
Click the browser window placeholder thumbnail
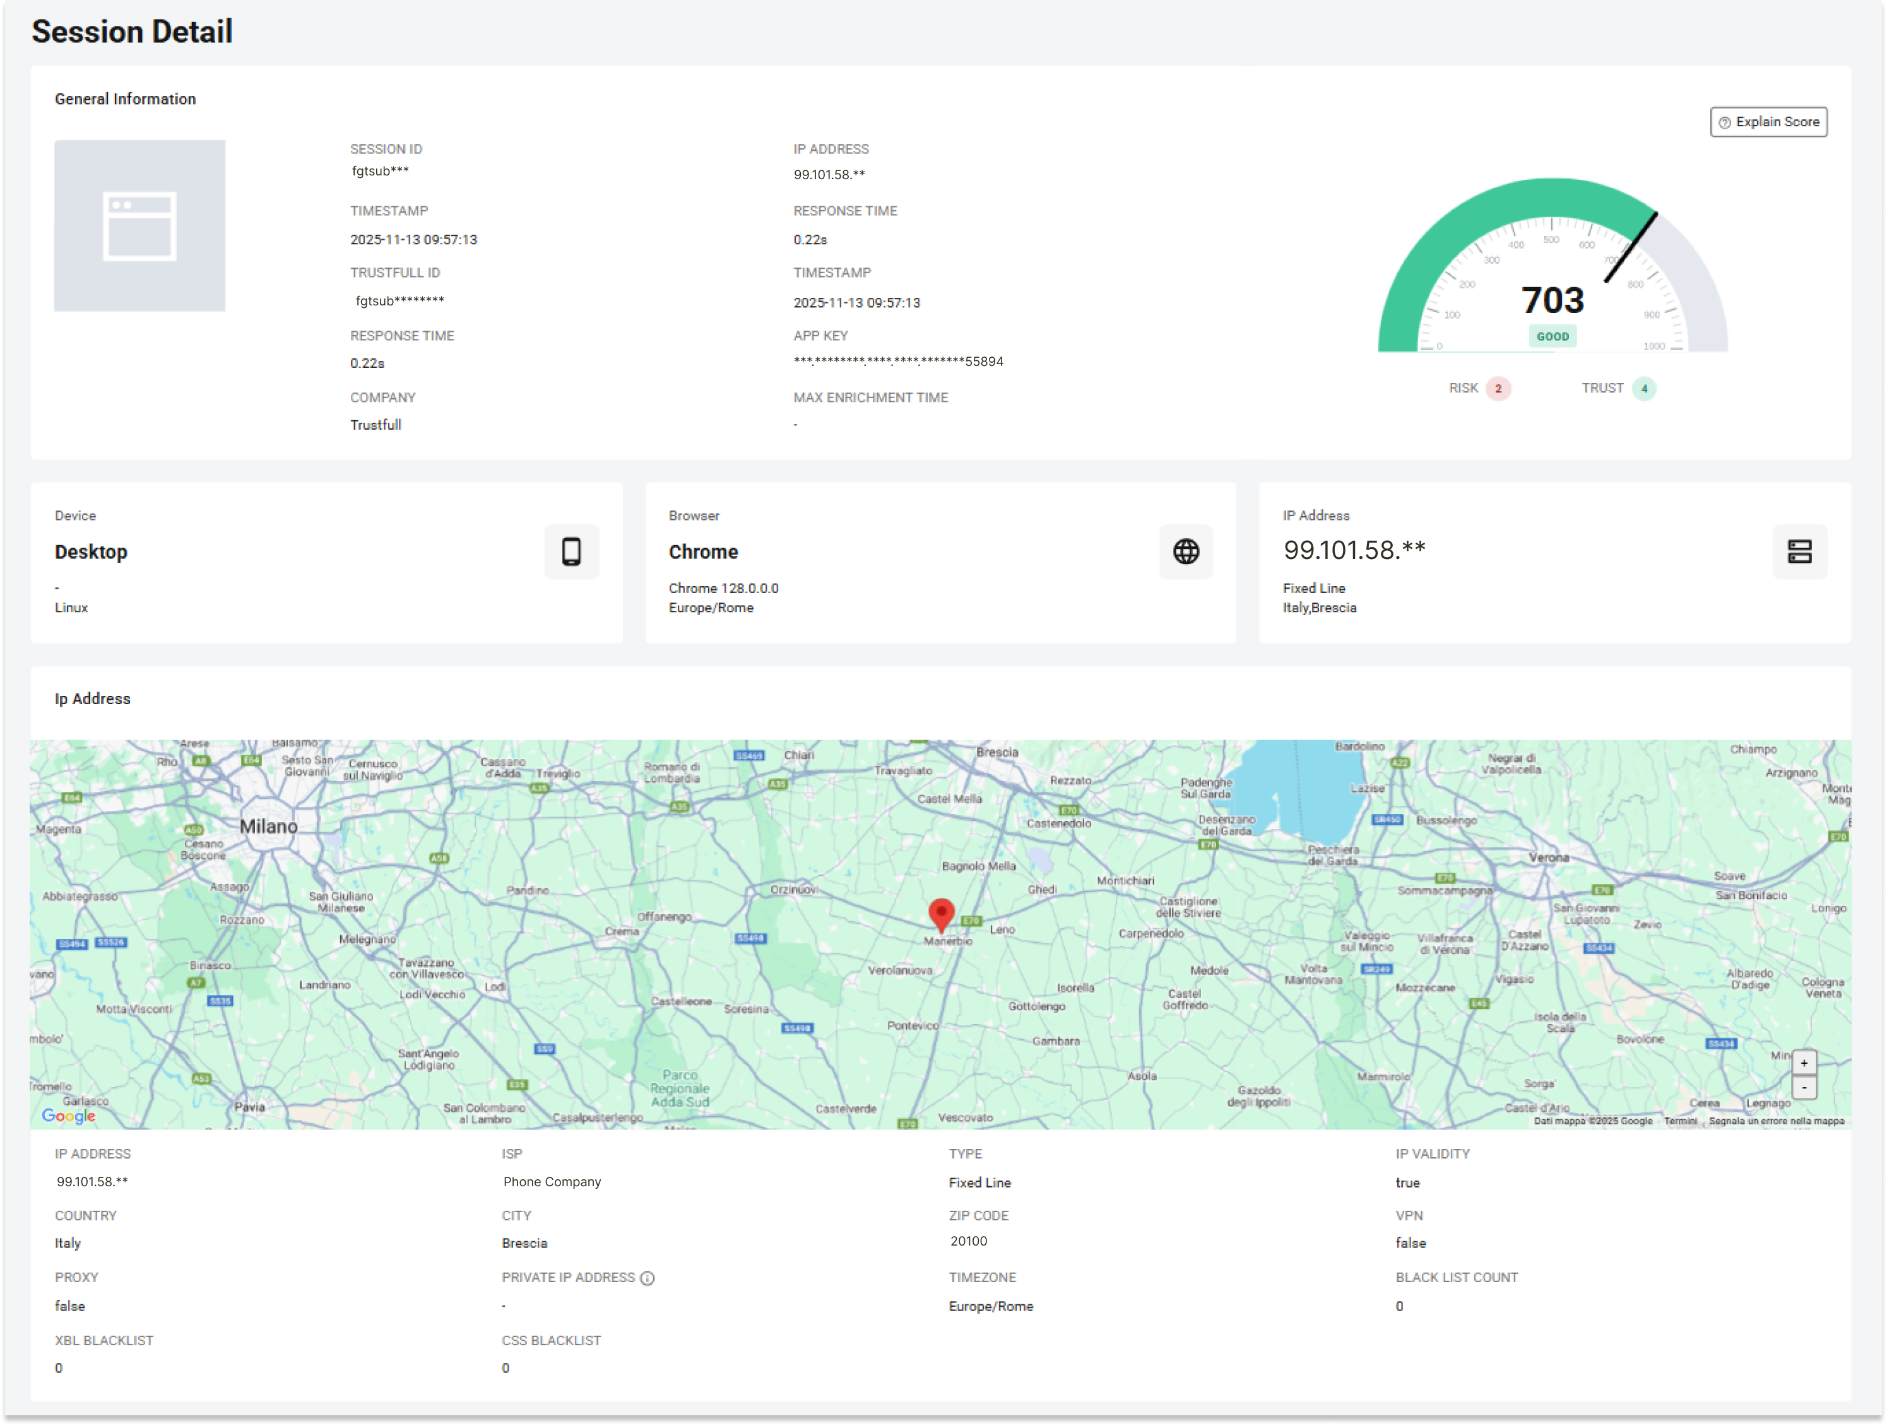pyautogui.click(x=140, y=226)
